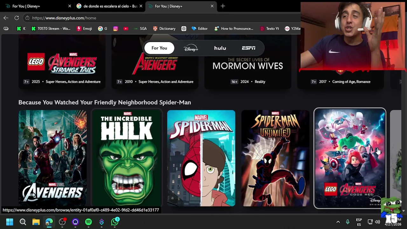
Task: Open LEGO Avengers Code Red poster
Action: point(350,158)
